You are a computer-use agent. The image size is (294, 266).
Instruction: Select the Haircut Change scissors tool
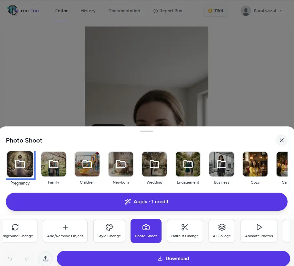pyautogui.click(x=185, y=231)
